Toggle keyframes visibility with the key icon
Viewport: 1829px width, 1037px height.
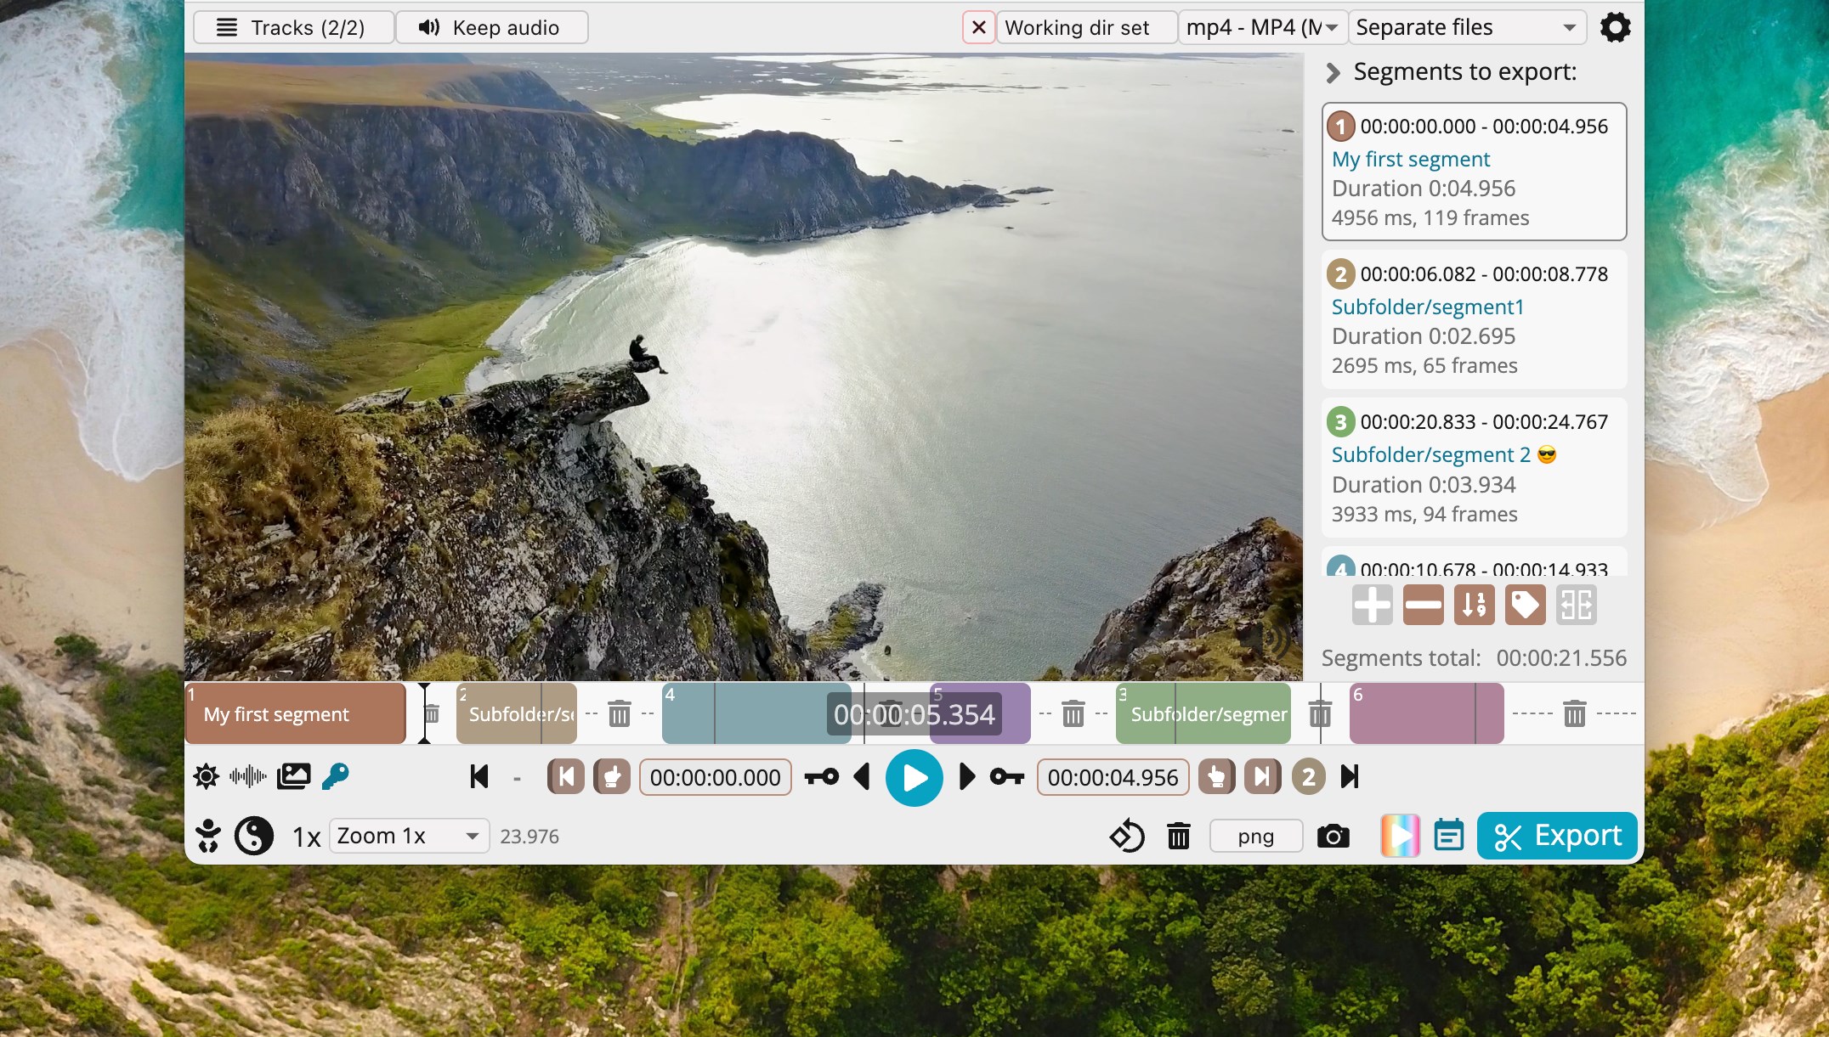[336, 776]
